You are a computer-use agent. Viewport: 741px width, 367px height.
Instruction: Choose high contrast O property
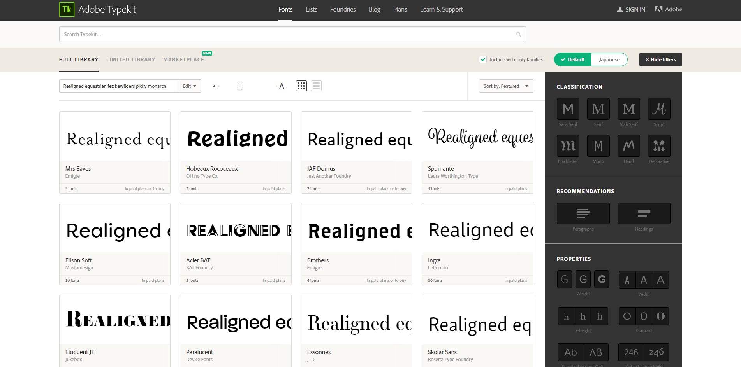(660, 316)
